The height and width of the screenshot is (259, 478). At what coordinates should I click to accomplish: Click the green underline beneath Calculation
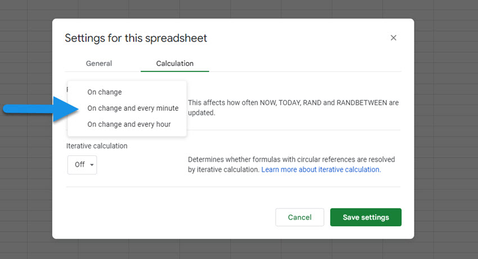(175, 71)
